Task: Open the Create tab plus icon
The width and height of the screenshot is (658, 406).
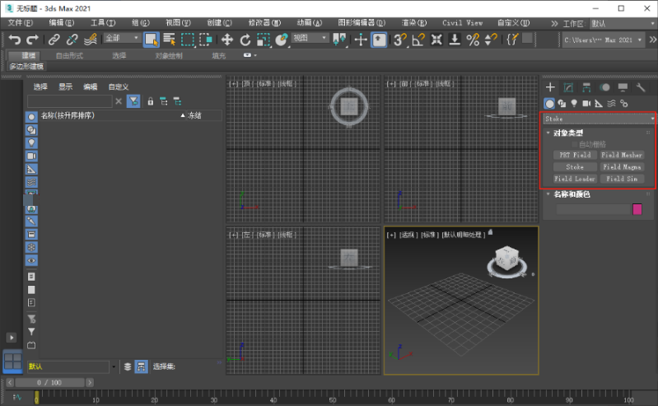Action: (550, 87)
